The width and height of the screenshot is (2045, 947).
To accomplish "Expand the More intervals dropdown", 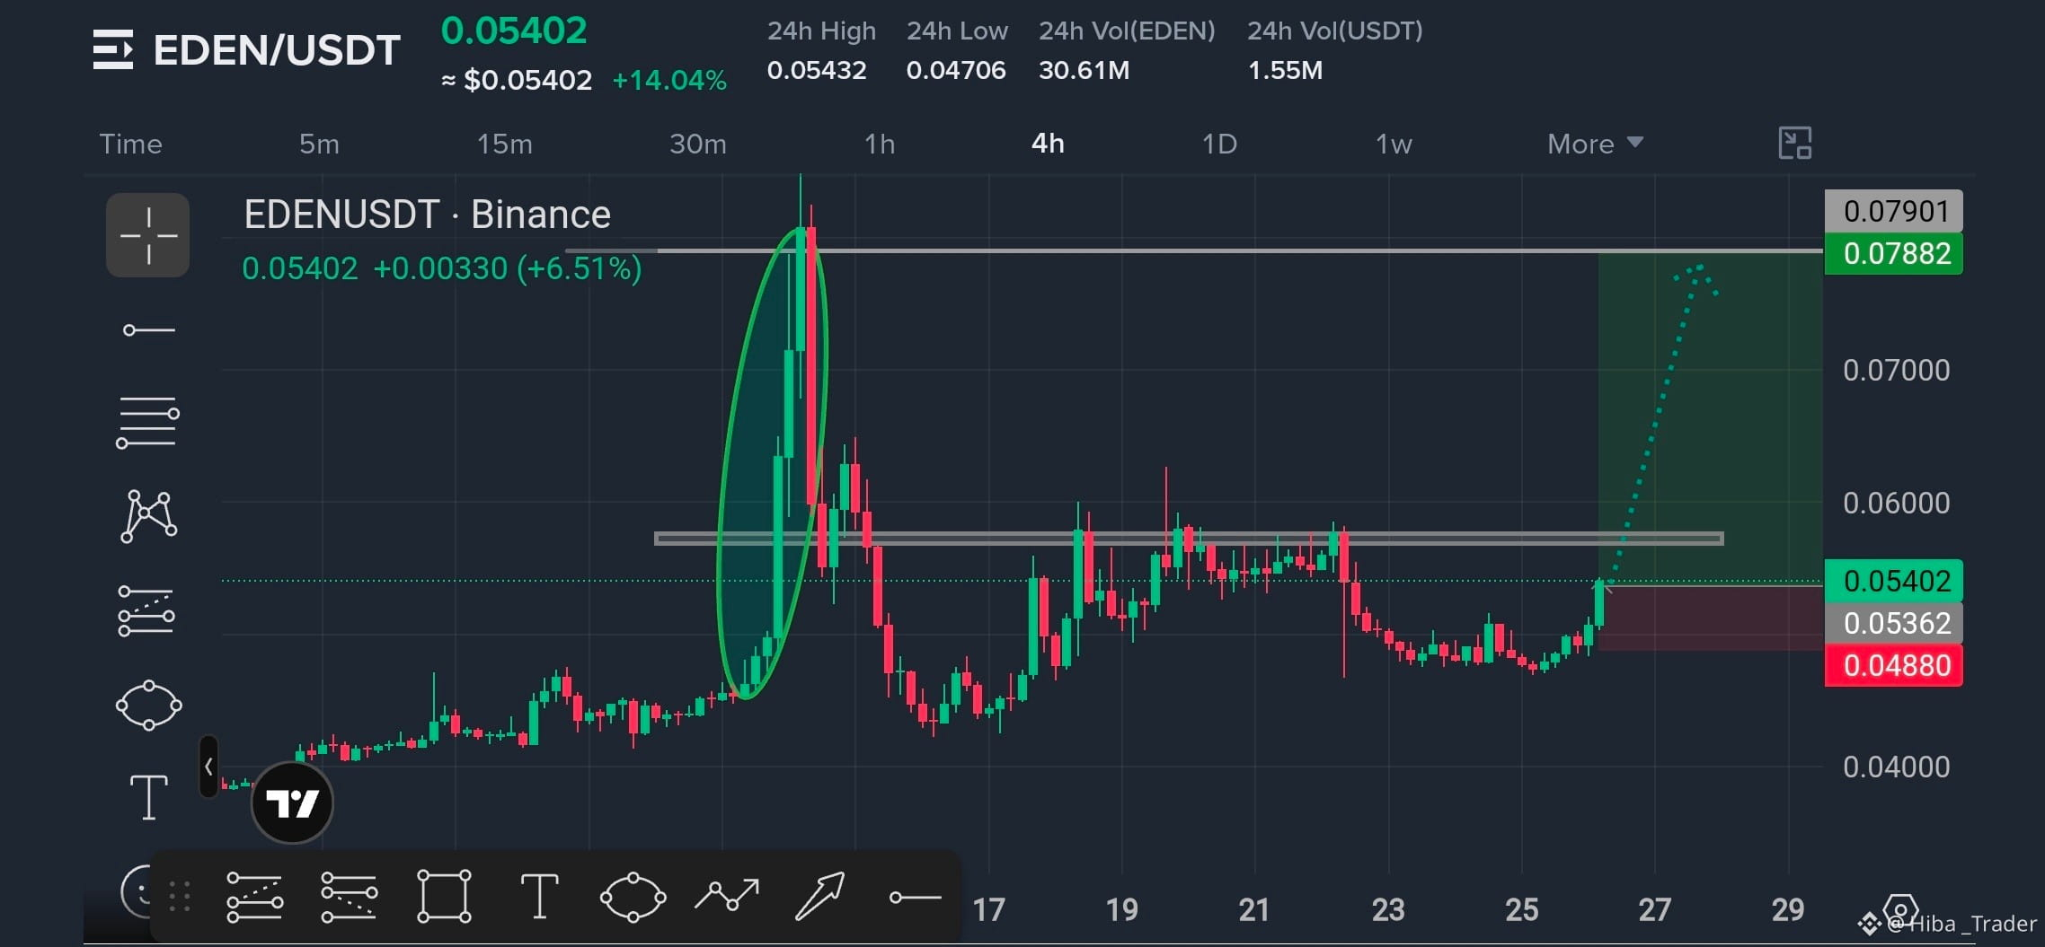I will [x=1595, y=144].
